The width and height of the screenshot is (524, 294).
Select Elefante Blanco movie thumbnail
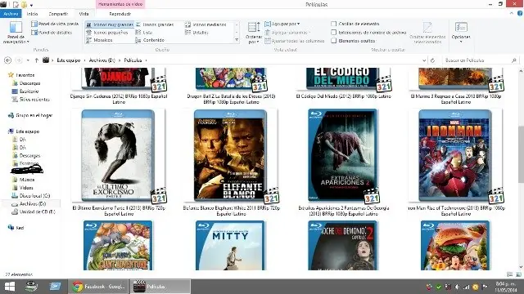(230, 156)
